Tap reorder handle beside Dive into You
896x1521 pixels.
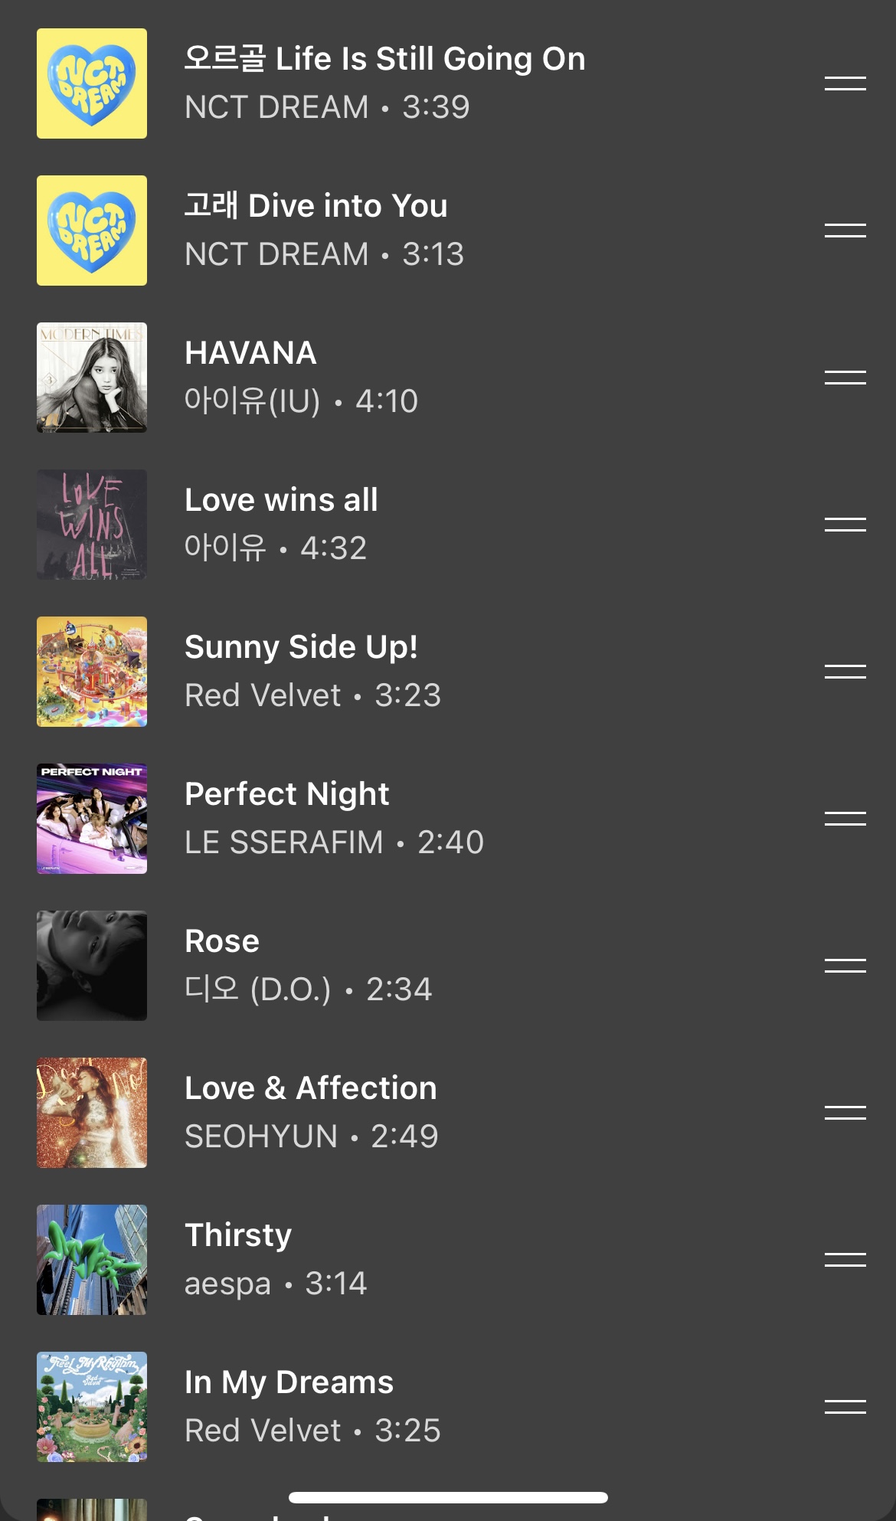845,231
